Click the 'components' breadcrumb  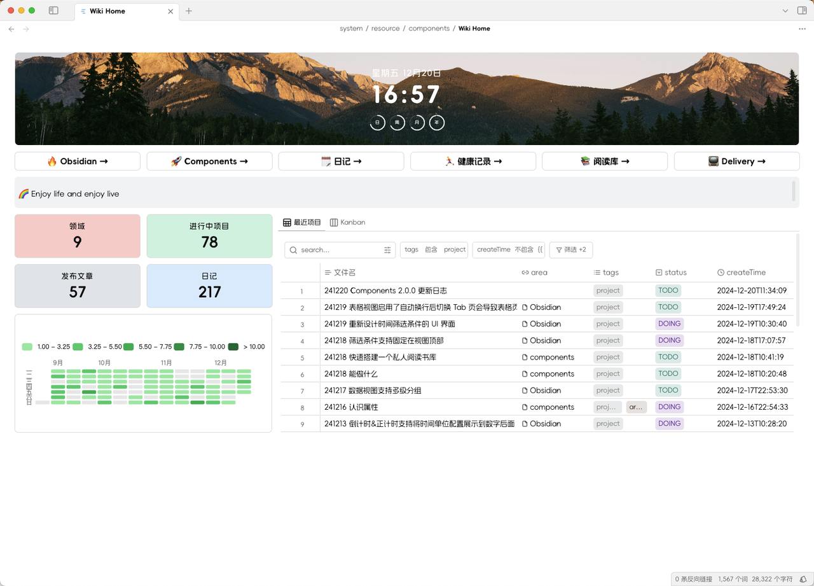coord(429,29)
